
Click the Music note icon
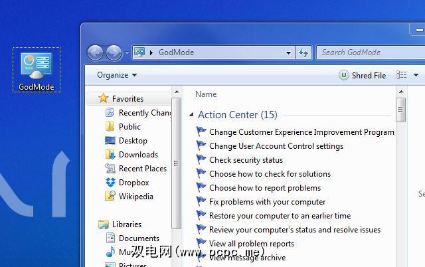[x=110, y=252]
